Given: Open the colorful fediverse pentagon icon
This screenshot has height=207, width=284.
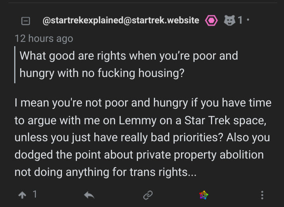Looking at the screenshot, I should tap(204, 195).
